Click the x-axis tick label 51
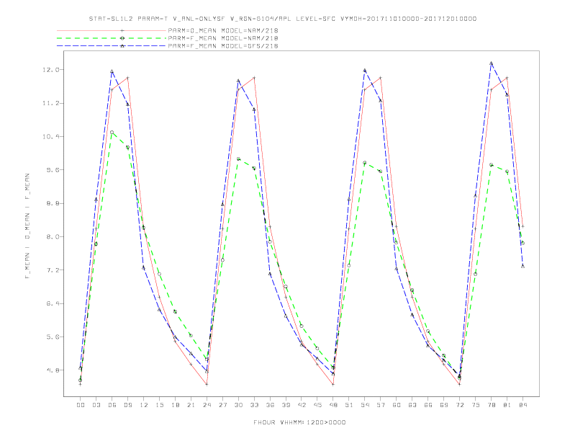 349,405
